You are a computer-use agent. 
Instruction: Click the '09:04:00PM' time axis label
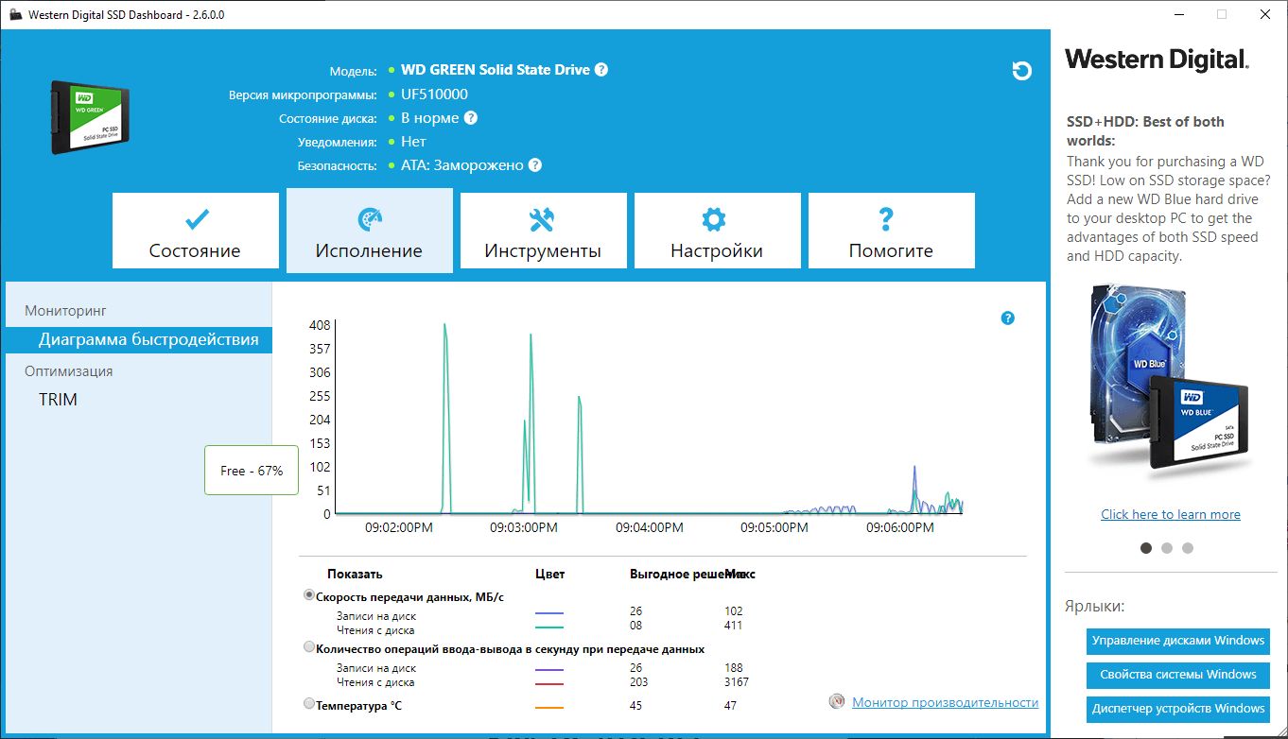coord(650,527)
